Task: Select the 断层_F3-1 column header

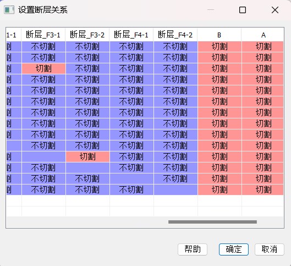Action: (43, 35)
